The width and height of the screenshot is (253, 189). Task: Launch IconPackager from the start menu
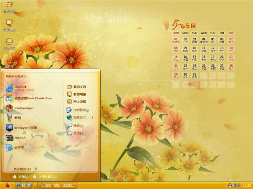coord(20,108)
